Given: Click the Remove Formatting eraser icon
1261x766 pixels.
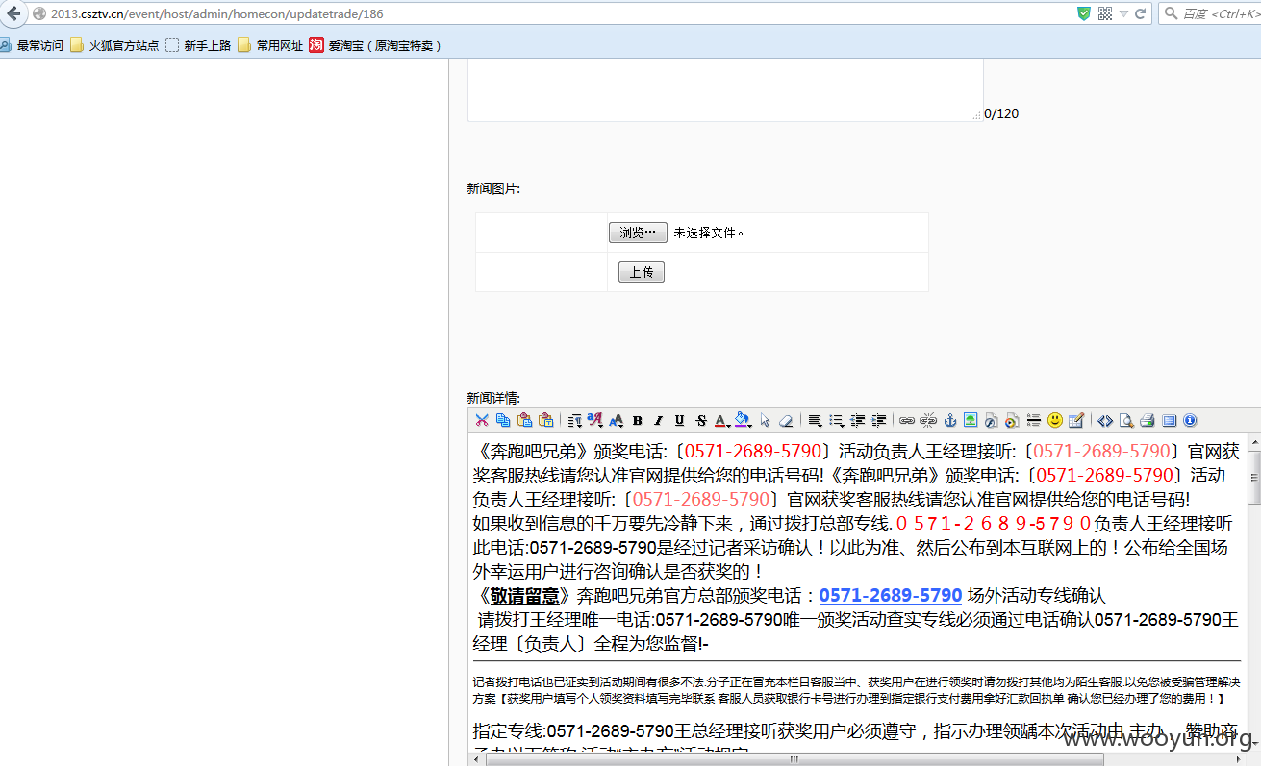Looking at the screenshot, I should [786, 420].
